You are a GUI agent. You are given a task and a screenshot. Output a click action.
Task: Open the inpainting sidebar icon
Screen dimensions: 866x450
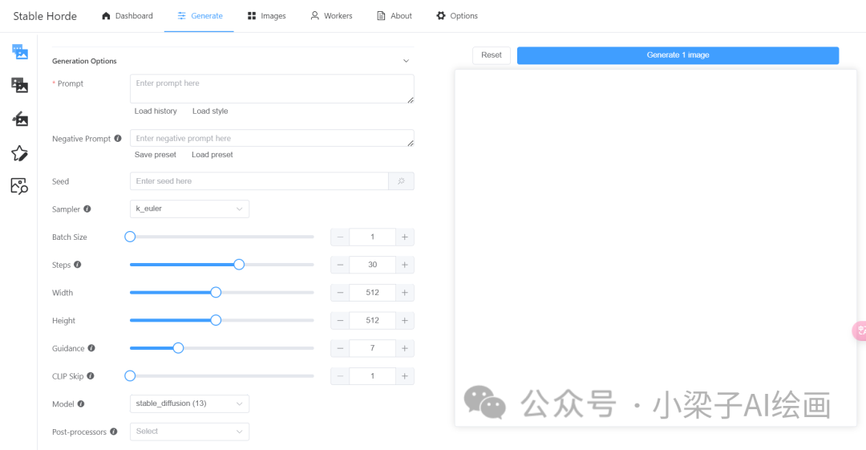20,119
